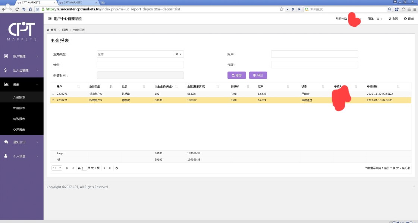Clear 业务类型 selection with the X icon
The height and width of the screenshot is (223, 418).
177,54
